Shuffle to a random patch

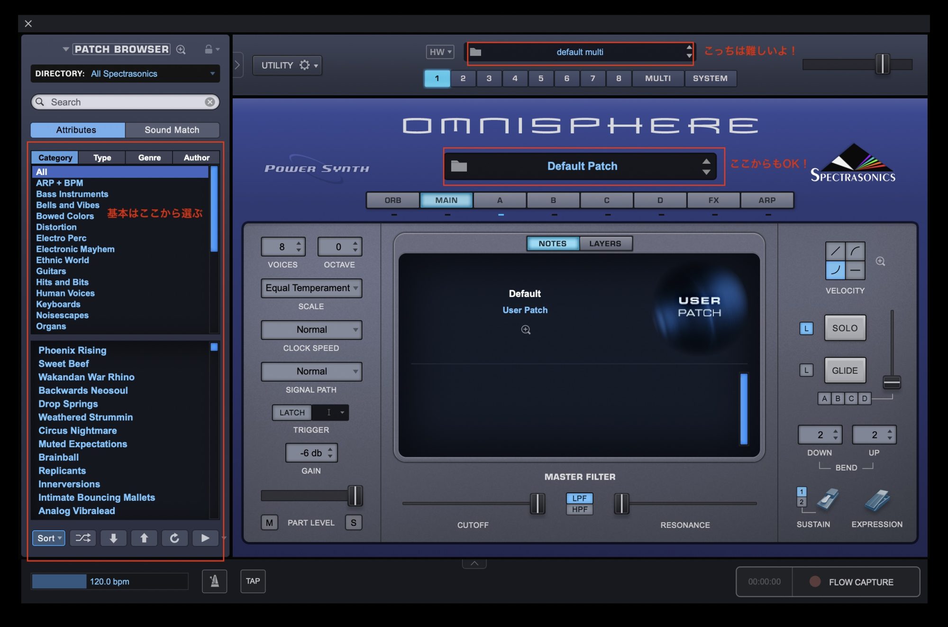point(82,538)
